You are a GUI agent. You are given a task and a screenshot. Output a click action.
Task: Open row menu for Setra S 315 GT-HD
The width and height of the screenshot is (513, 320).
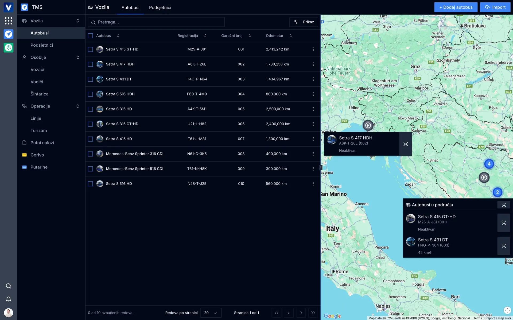313,124
